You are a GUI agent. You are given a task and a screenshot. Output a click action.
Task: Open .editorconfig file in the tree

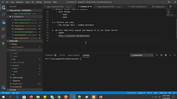coord(25,78)
